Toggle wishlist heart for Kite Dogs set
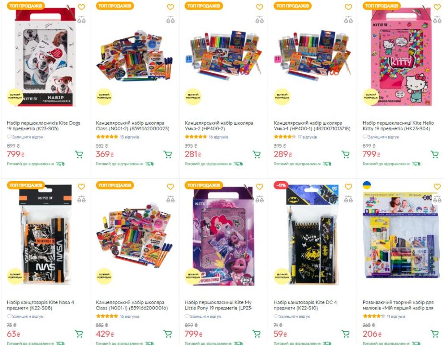 pos(82,7)
